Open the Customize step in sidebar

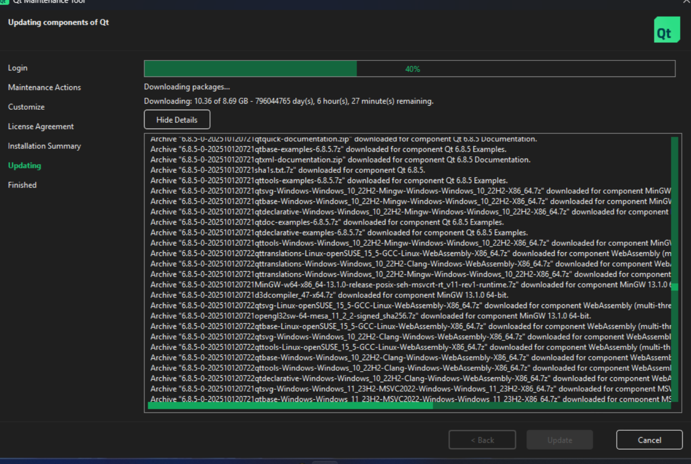[x=26, y=107]
